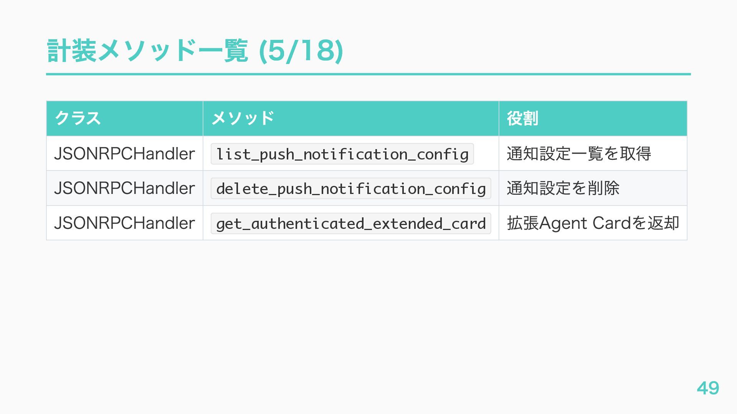Click the slide number 49
The height and width of the screenshot is (414, 737).
pyautogui.click(x=708, y=388)
